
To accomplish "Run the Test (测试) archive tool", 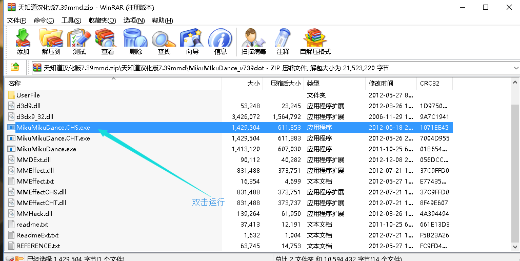I will click(79, 42).
